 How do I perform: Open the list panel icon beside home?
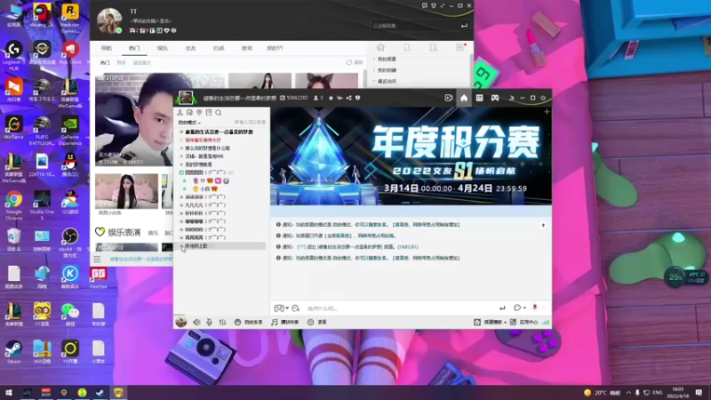tap(479, 98)
